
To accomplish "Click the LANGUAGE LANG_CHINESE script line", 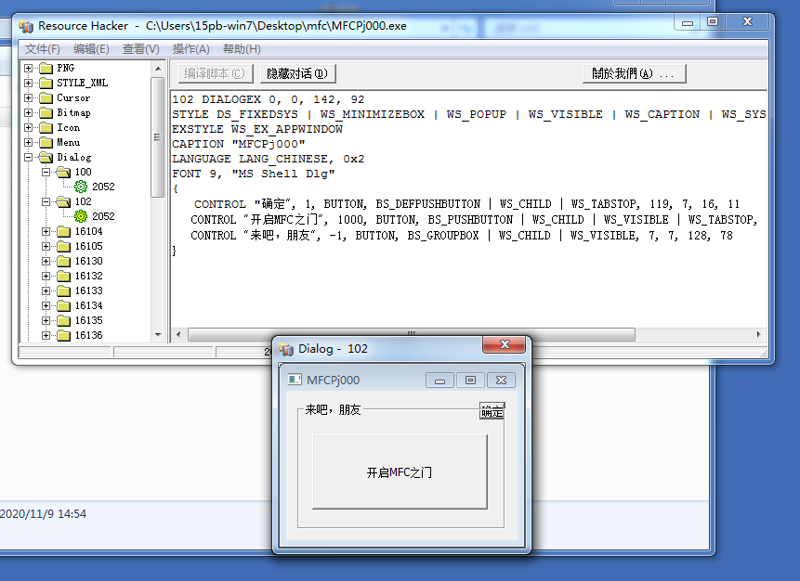I will point(268,159).
